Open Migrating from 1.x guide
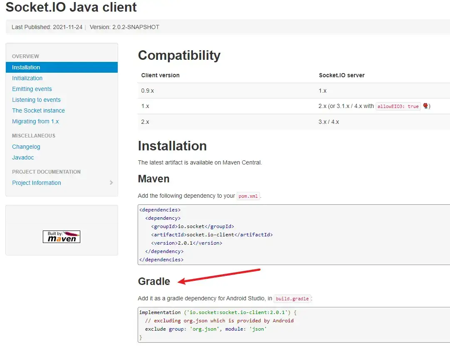450x351 pixels. [x=35, y=121]
